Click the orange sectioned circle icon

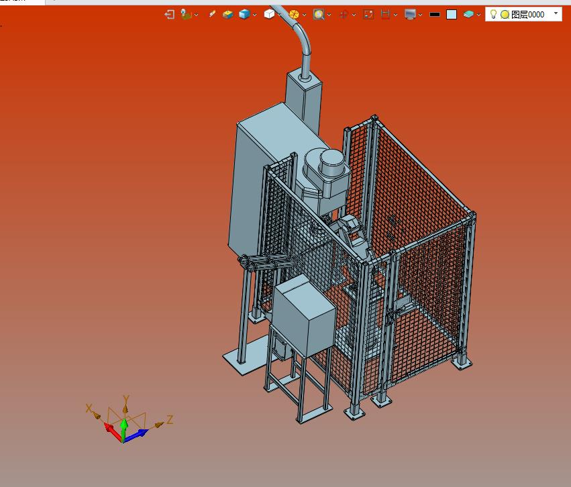click(294, 14)
